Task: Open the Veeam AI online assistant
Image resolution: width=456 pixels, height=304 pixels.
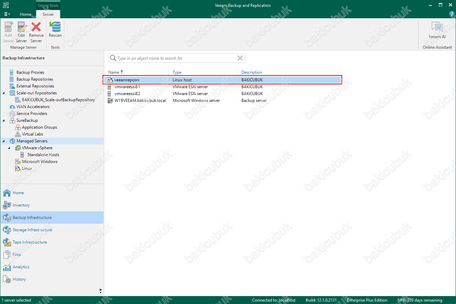Action: [x=437, y=31]
